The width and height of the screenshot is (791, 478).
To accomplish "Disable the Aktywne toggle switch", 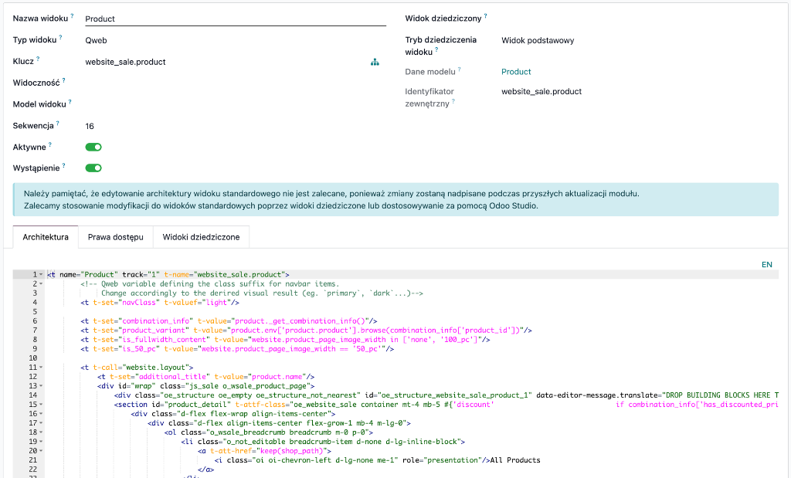I will (x=93, y=147).
